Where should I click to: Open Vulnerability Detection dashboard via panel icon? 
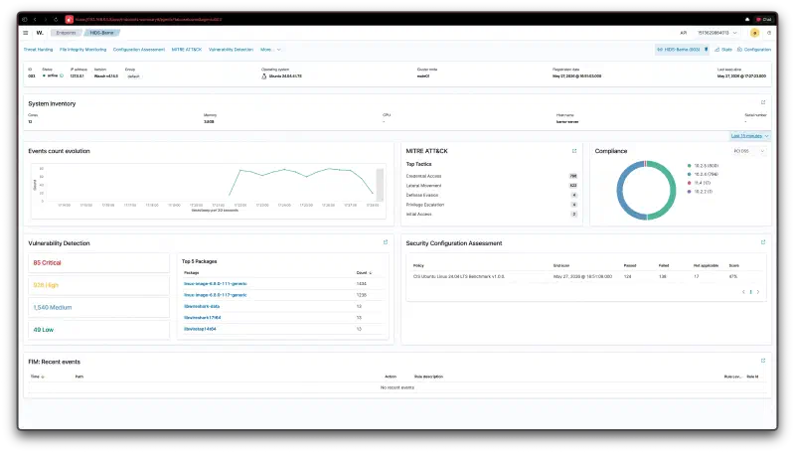(386, 242)
